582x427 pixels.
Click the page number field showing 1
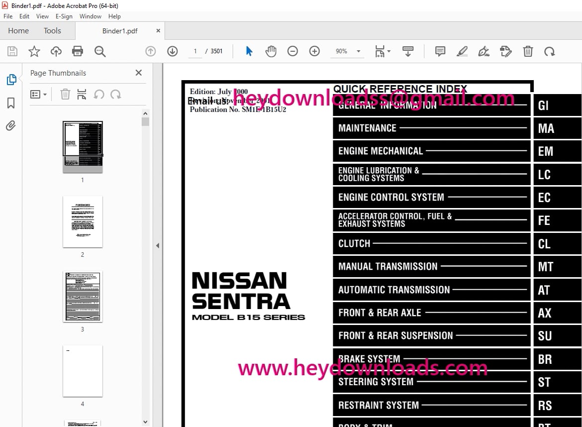tap(195, 51)
